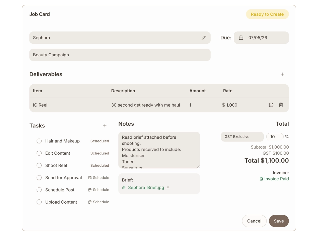Click the Shoot Reel task name
The height and width of the screenshot is (238, 318).
coord(56,165)
